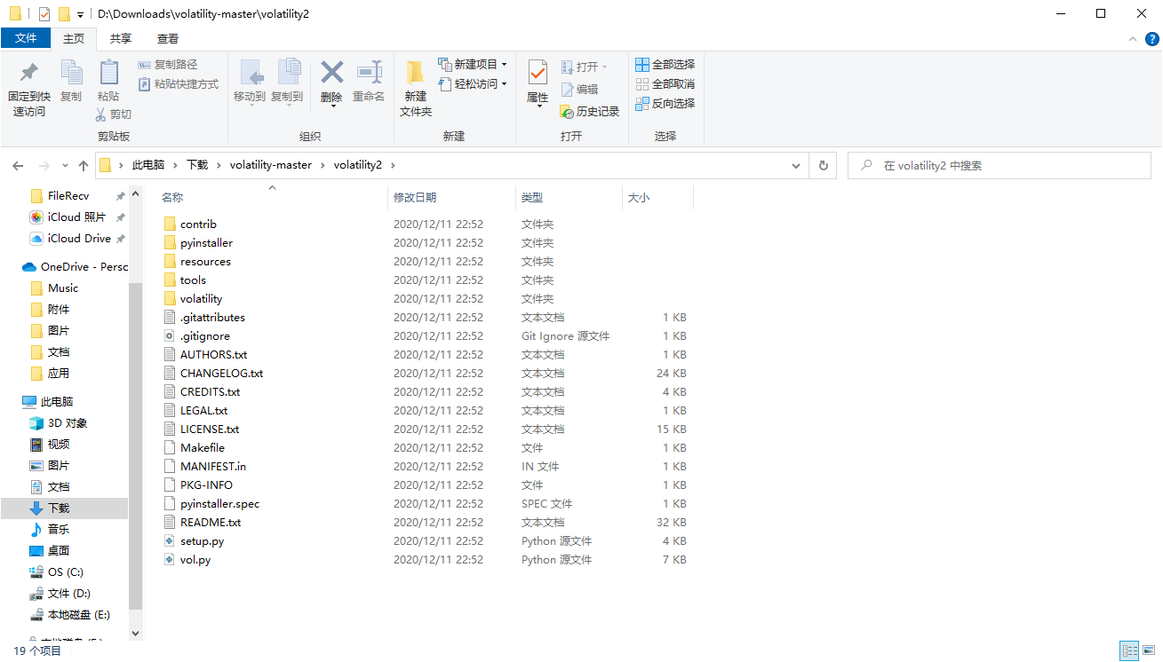Open OS (C:) drive in navigation pane
This screenshot has width=1163, height=662.
pos(57,572)
